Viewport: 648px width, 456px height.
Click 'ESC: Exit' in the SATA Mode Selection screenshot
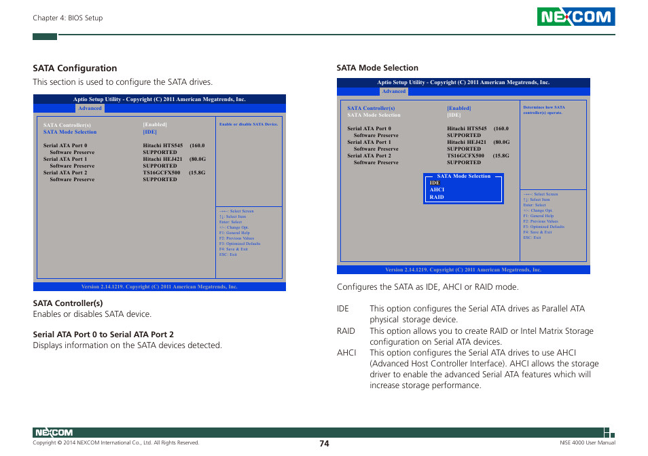click(x=532, y=237)
